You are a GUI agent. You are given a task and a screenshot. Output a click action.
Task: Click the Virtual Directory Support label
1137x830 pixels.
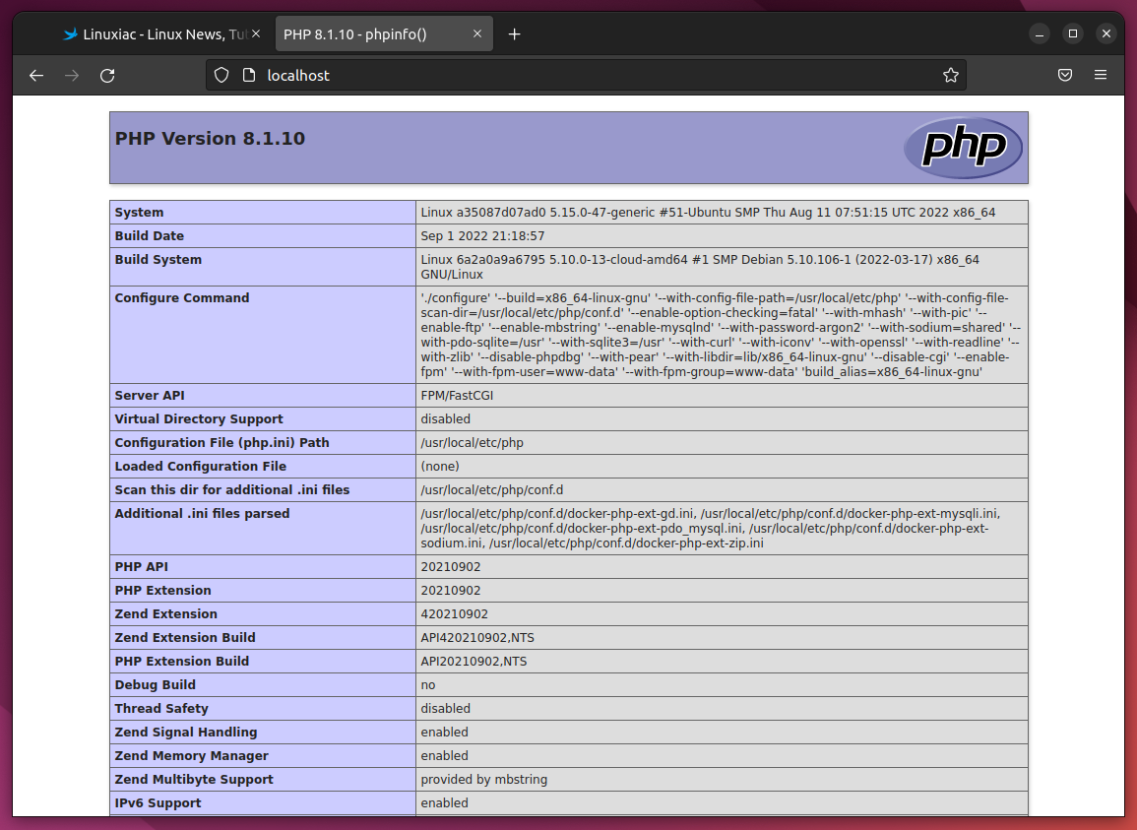click(x=199, y=419)
